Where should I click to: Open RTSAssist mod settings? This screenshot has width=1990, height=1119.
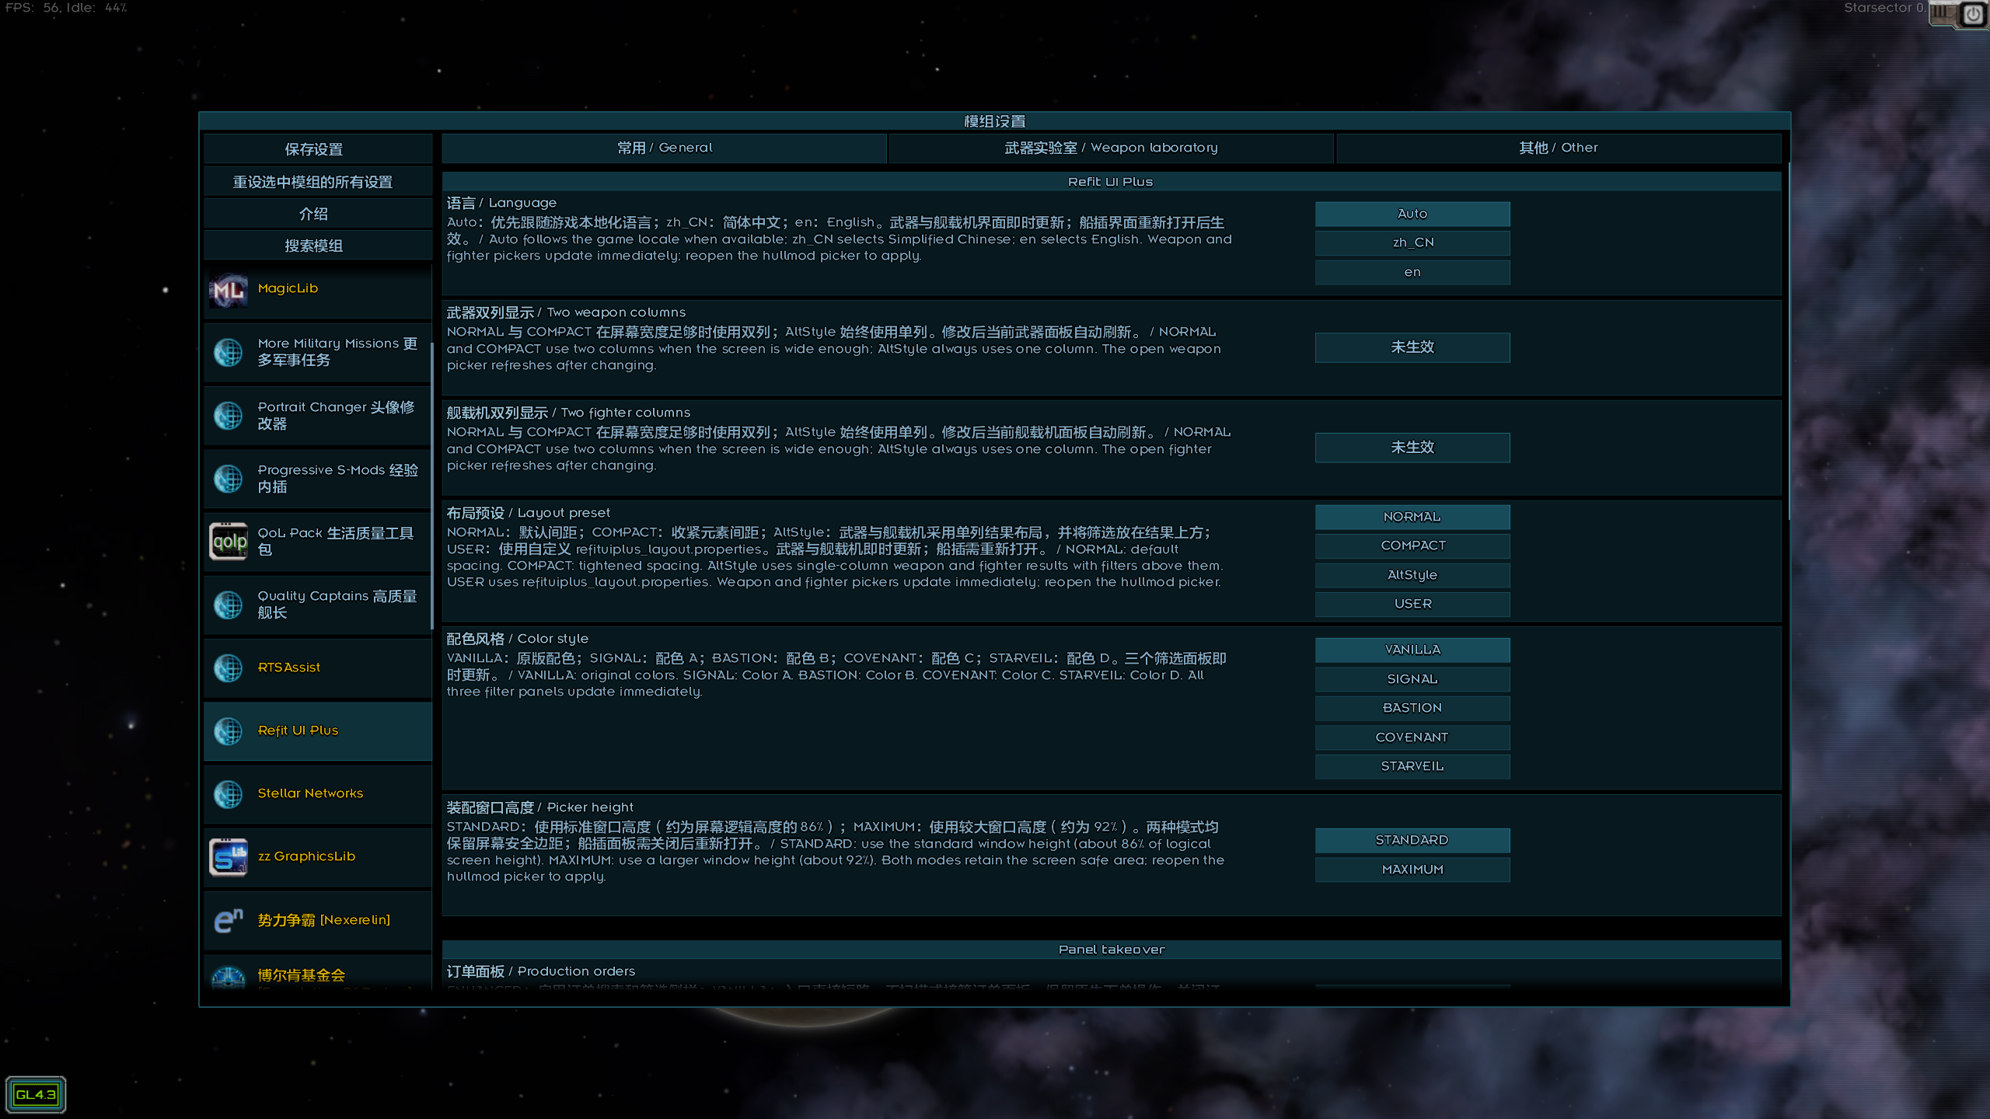coord(318,668)
